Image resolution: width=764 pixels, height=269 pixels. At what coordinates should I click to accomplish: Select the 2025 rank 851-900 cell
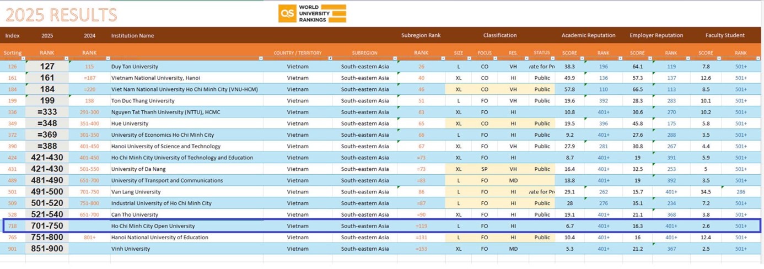pos(47,249)
